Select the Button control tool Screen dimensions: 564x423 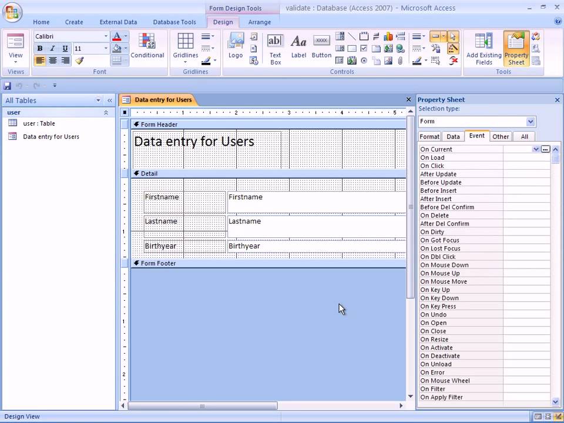321,46
